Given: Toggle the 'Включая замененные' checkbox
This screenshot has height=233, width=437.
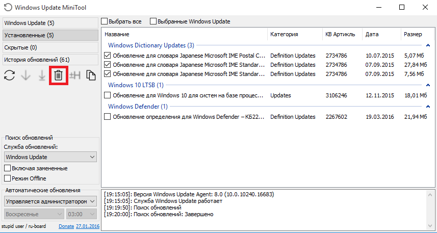Looking at the screenshot, I should coord(7,168).
